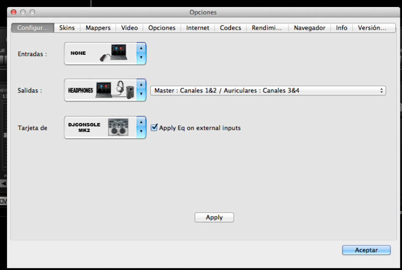Image resolution: width=402 pixels, height=270 pixels.
Task: Click the Opciones window title
Action: pos(203,13)
